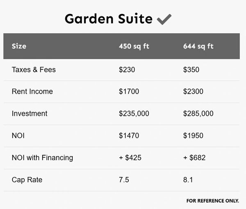Screen dimensions: 246x209
Task: Click the $1700 rent income value
Action: [x=129, y=92]
